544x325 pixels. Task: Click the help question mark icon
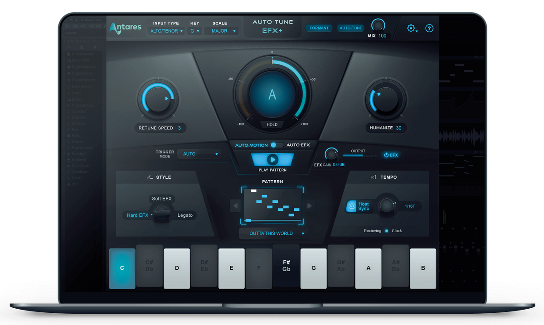pos(429,28)
